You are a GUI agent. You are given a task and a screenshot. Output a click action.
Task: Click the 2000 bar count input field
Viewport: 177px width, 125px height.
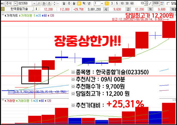pyautogui.click(x=156, y=3)
